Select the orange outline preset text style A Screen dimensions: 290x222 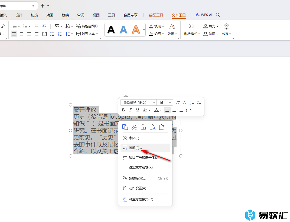136,29
